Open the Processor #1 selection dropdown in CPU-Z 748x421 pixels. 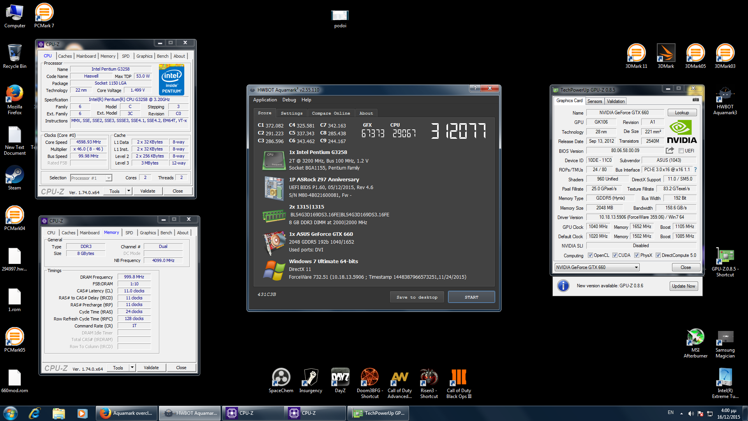[91, 178]
